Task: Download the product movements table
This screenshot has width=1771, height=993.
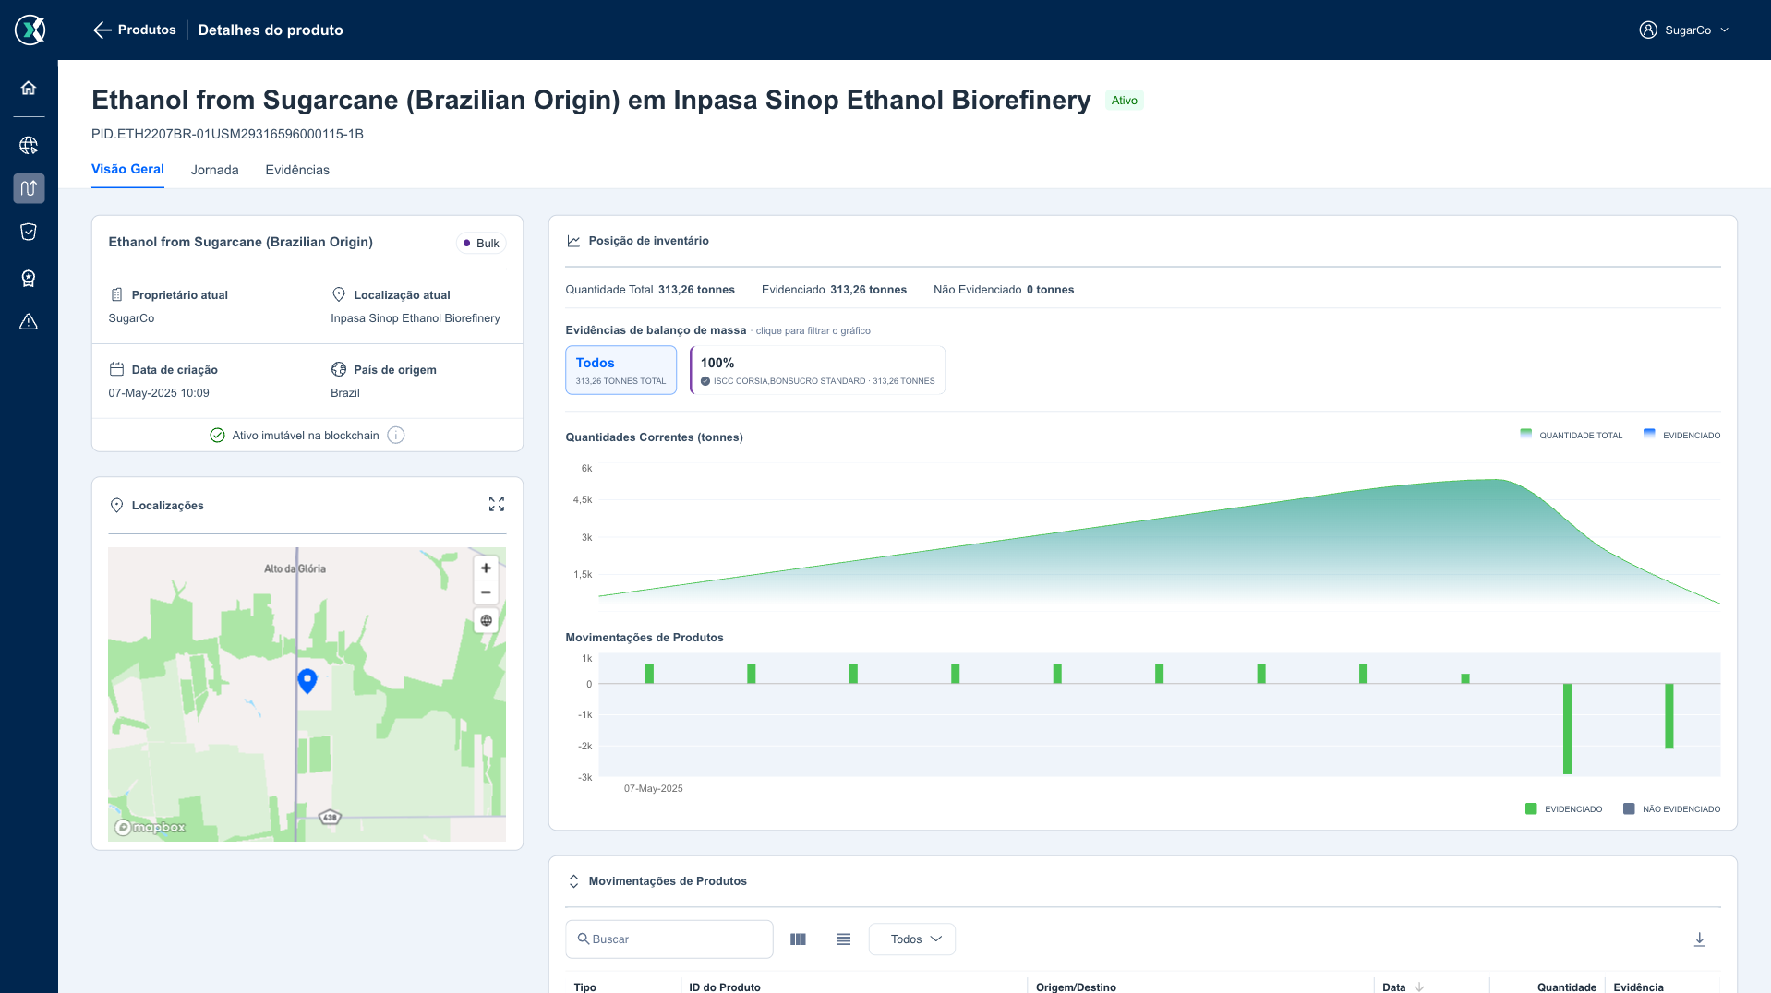Action: point(1699,939)
